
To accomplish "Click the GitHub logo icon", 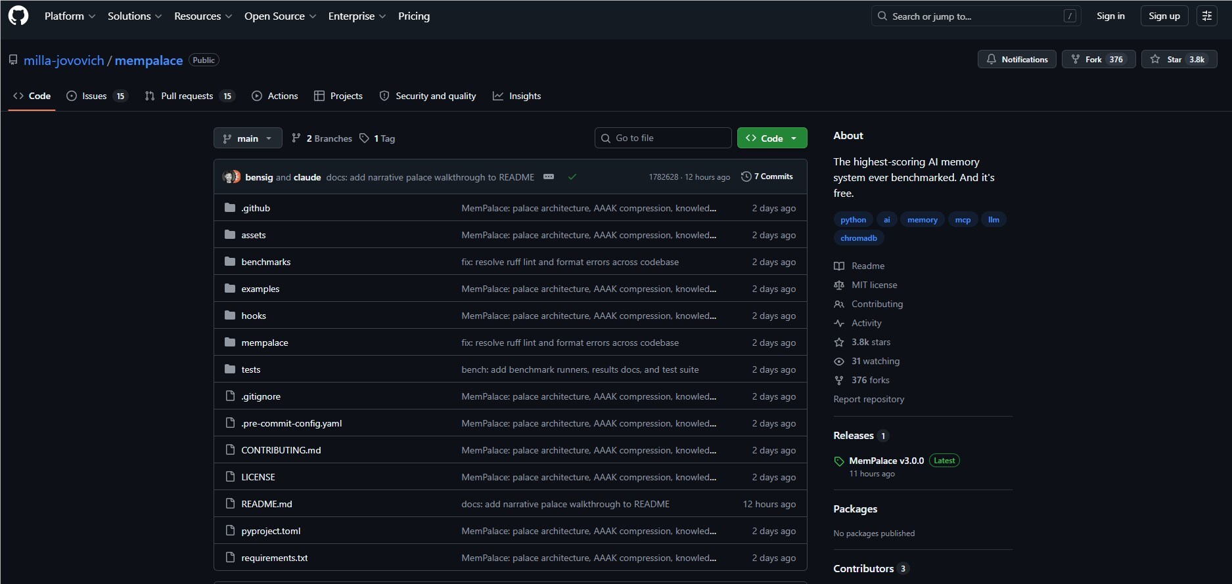I will point(18,16).
